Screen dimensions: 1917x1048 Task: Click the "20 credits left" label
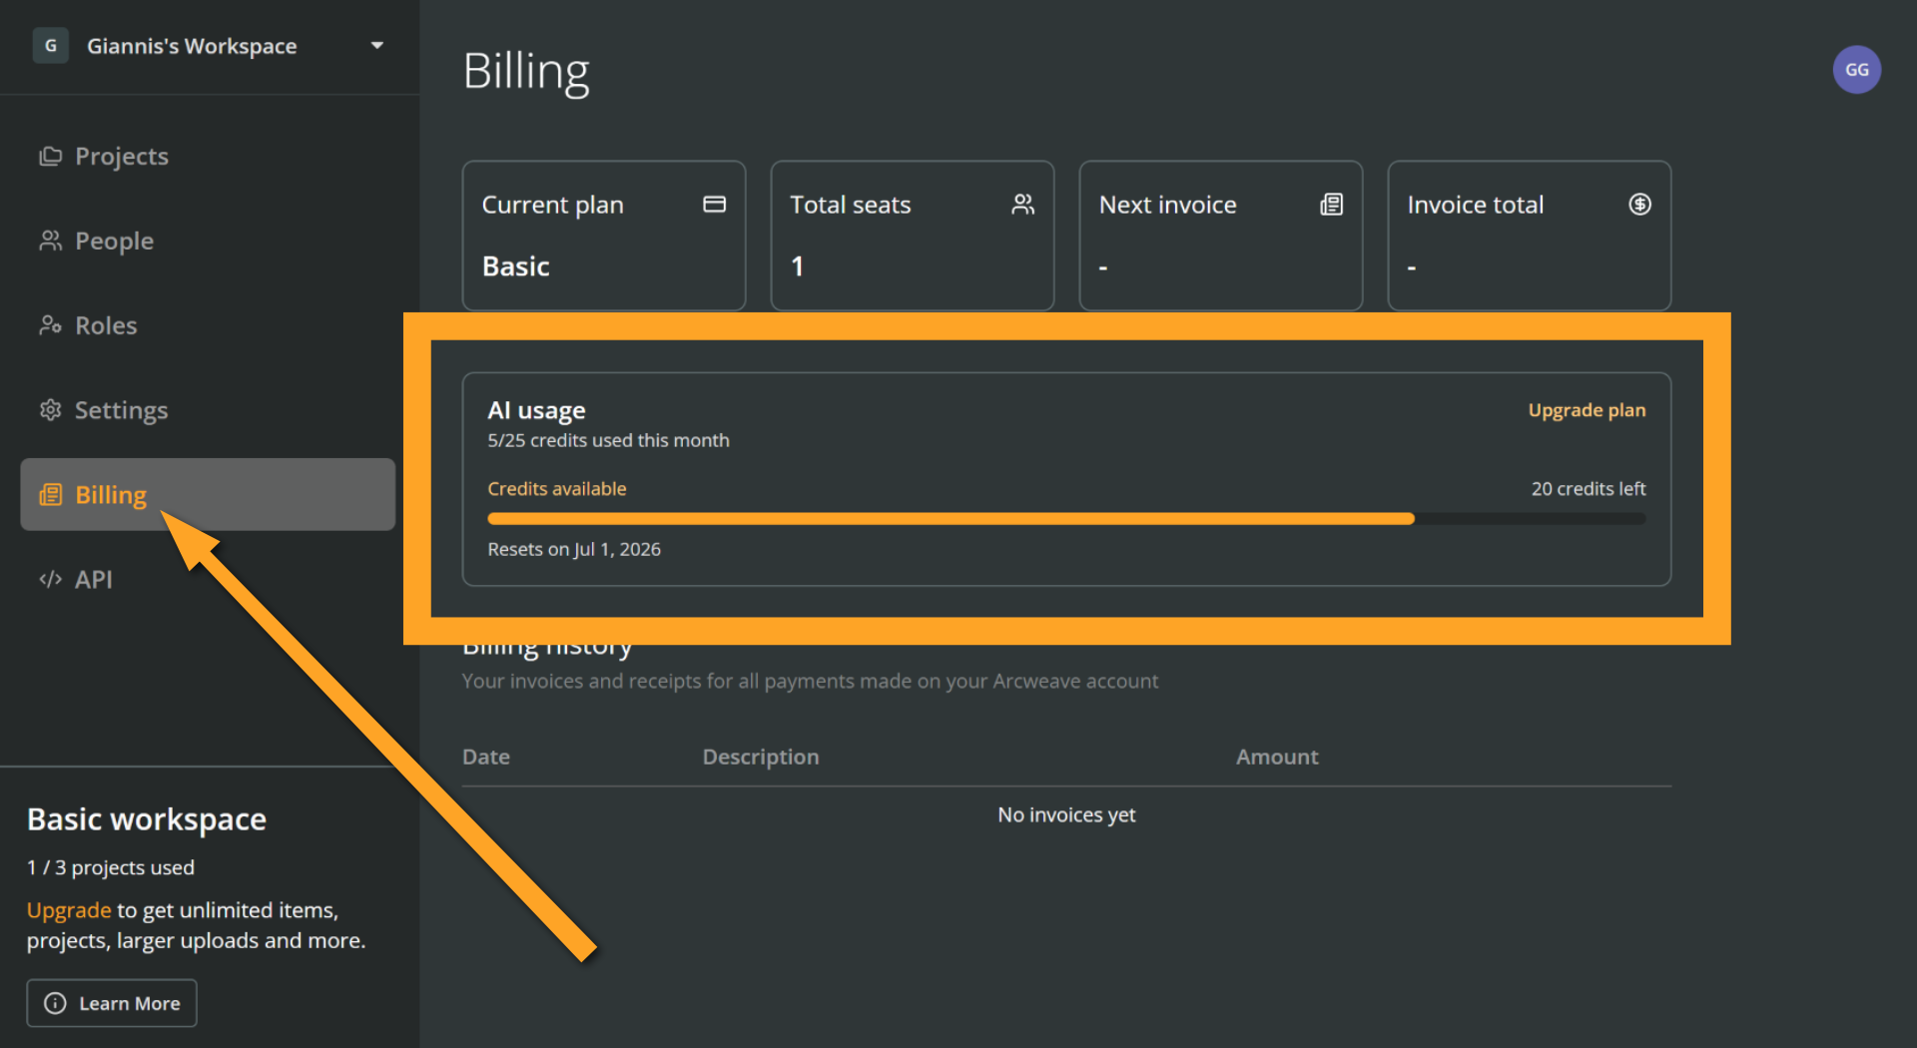tap(1589, 489)
